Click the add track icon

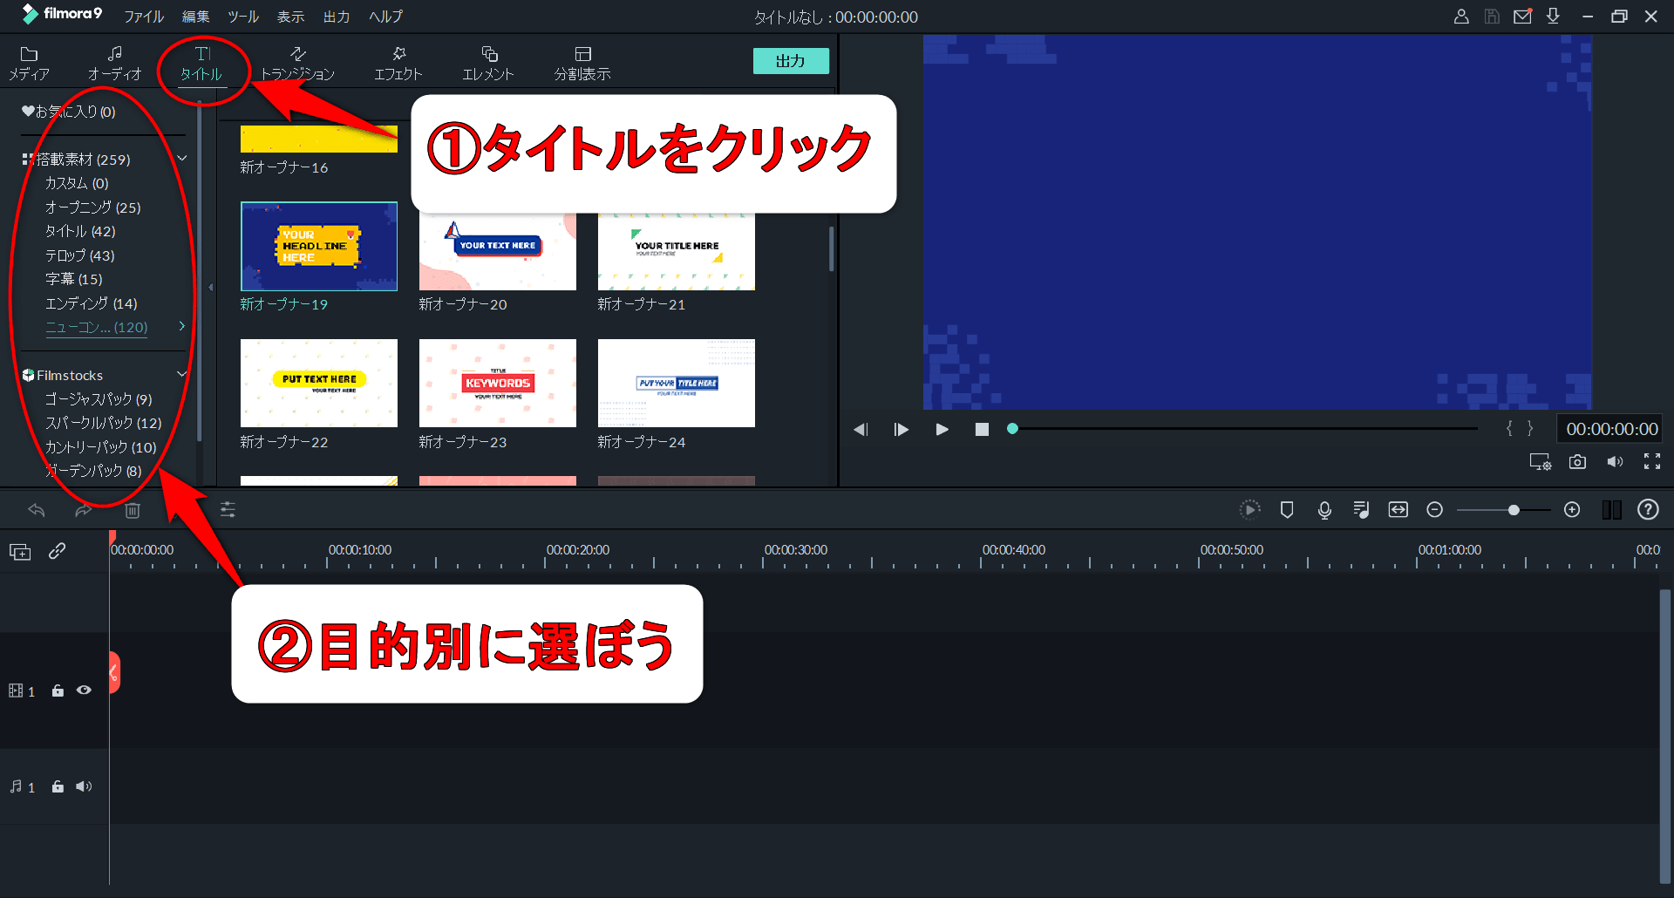pyautogui.click(x=20, y=552)
